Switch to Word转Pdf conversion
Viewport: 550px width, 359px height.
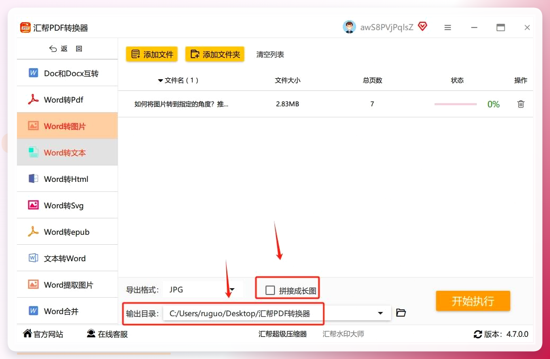tap(67, 99)
